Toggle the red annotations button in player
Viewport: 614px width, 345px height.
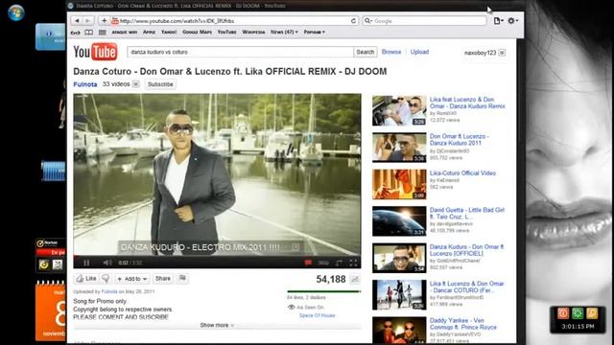pos(308,263)
